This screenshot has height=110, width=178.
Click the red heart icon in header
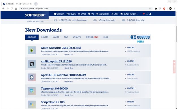(x=144, y=14)
